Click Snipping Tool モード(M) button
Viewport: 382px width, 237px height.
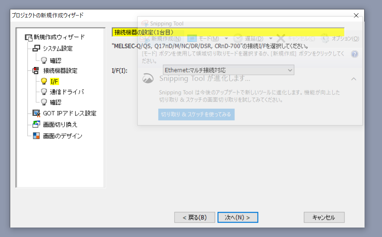pos(203,38)
